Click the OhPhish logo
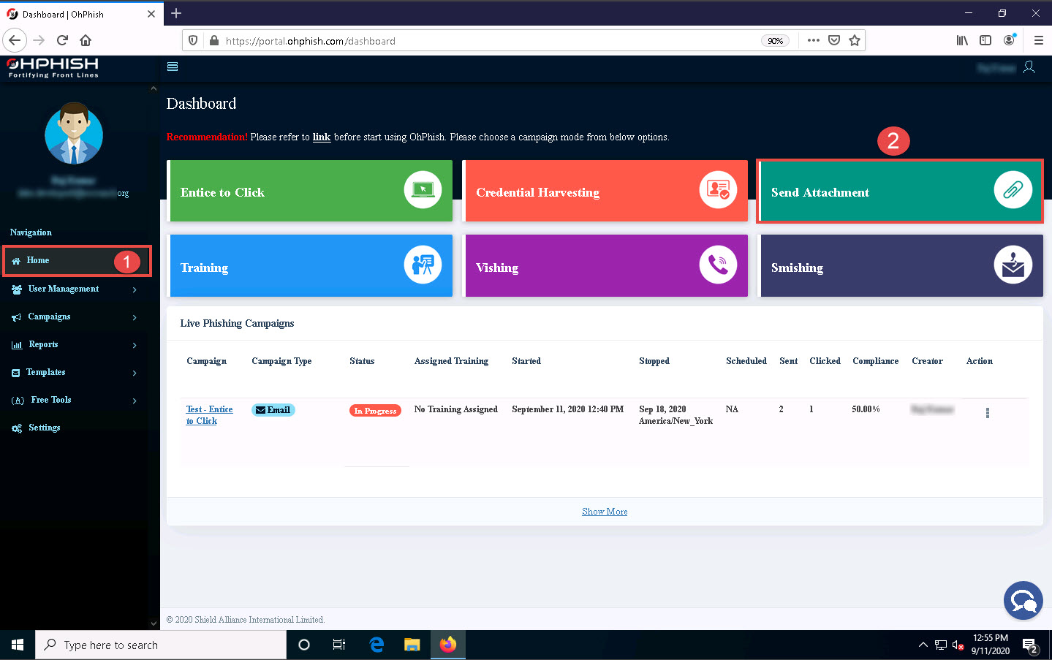The height and width of the screenshot is (660, 1052). click(x=53, y=67)
